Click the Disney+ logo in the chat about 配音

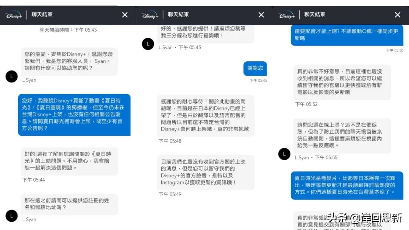[x=286, y=15]
